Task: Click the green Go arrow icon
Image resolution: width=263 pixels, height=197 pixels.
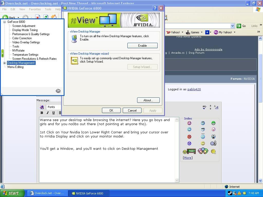Action: (239, 26)
